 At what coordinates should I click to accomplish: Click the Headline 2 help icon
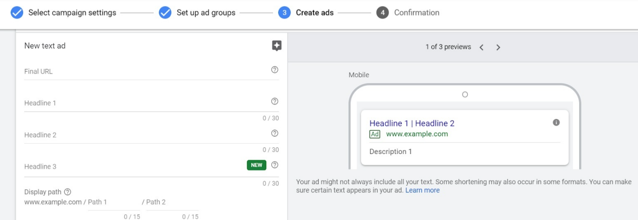pyautogui.click(x=275, y=133)
